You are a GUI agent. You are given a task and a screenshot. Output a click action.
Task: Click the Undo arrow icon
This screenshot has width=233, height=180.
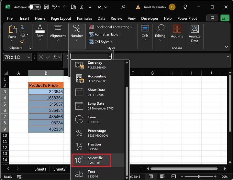pyautogui.click(x=54, y=7)
